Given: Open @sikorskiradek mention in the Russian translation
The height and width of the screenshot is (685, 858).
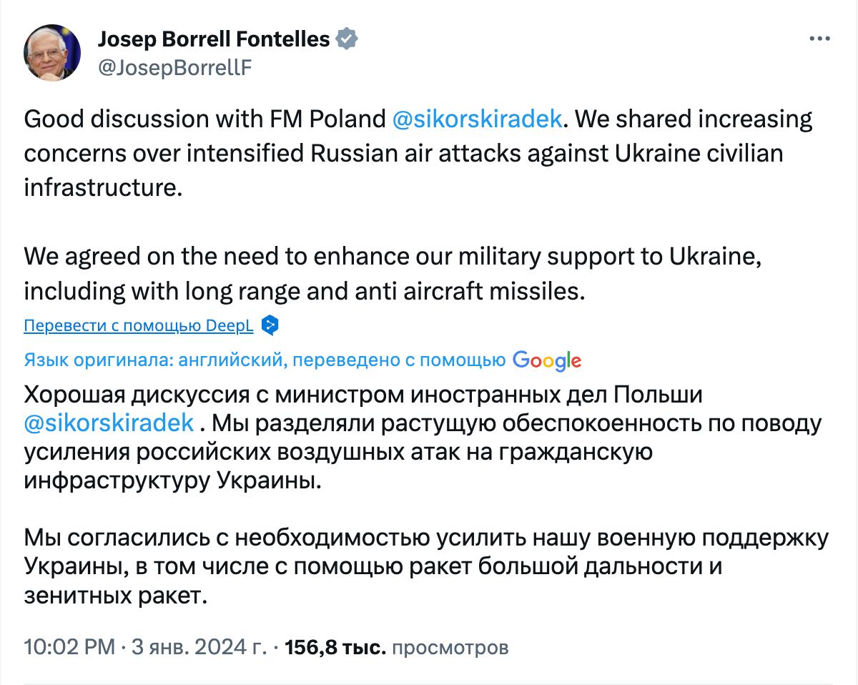Looking at the screenshot, I should tap(109, 423).
